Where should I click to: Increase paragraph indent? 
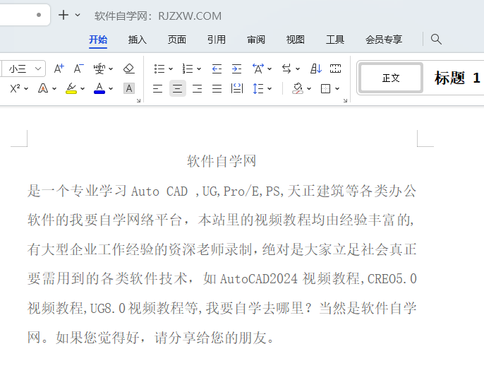(x=237, y=69)
